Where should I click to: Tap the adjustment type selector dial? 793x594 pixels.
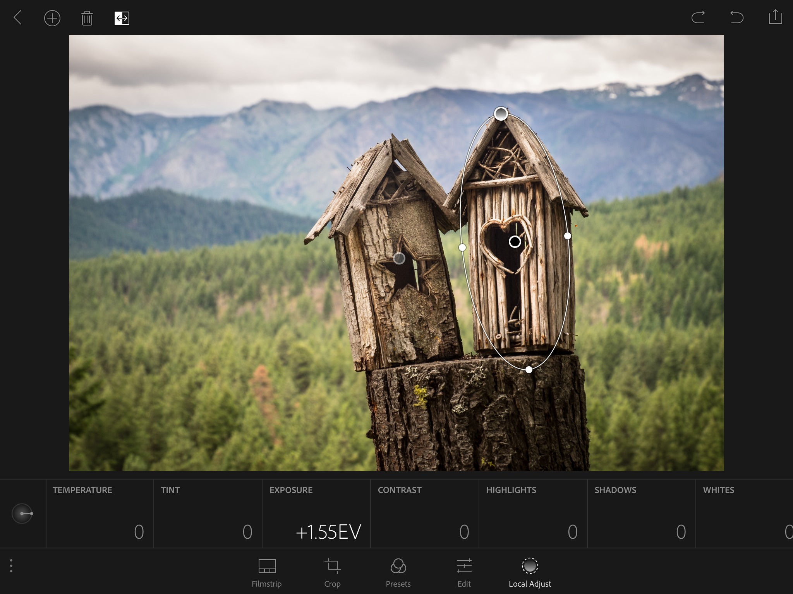pyautogui.click(x=22, y=514)
